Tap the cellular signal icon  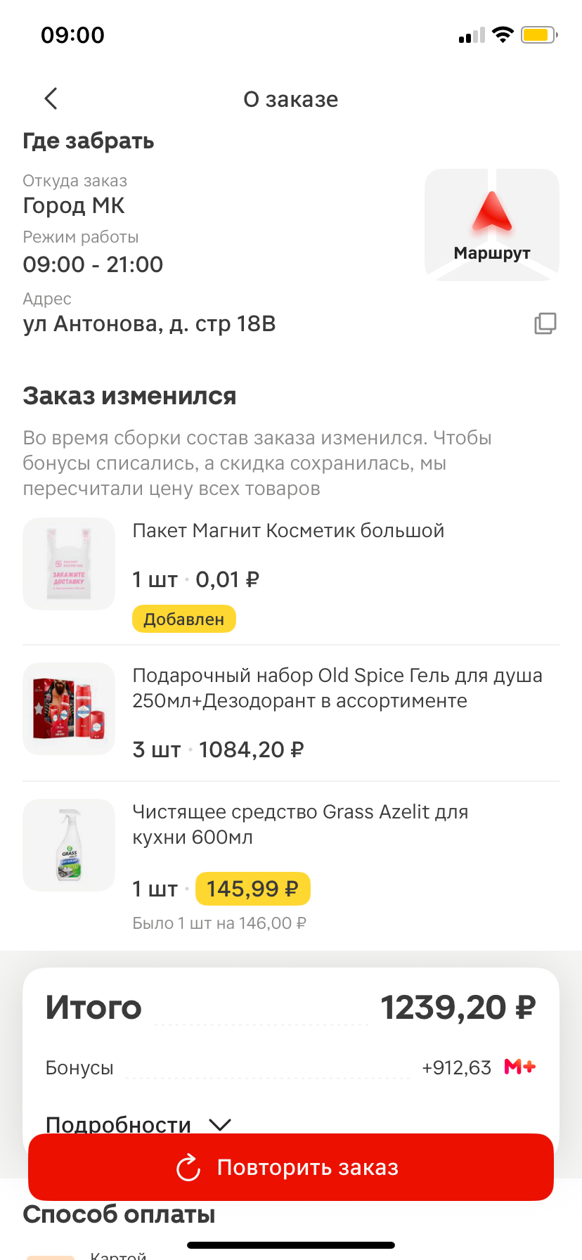pos(471,35)
